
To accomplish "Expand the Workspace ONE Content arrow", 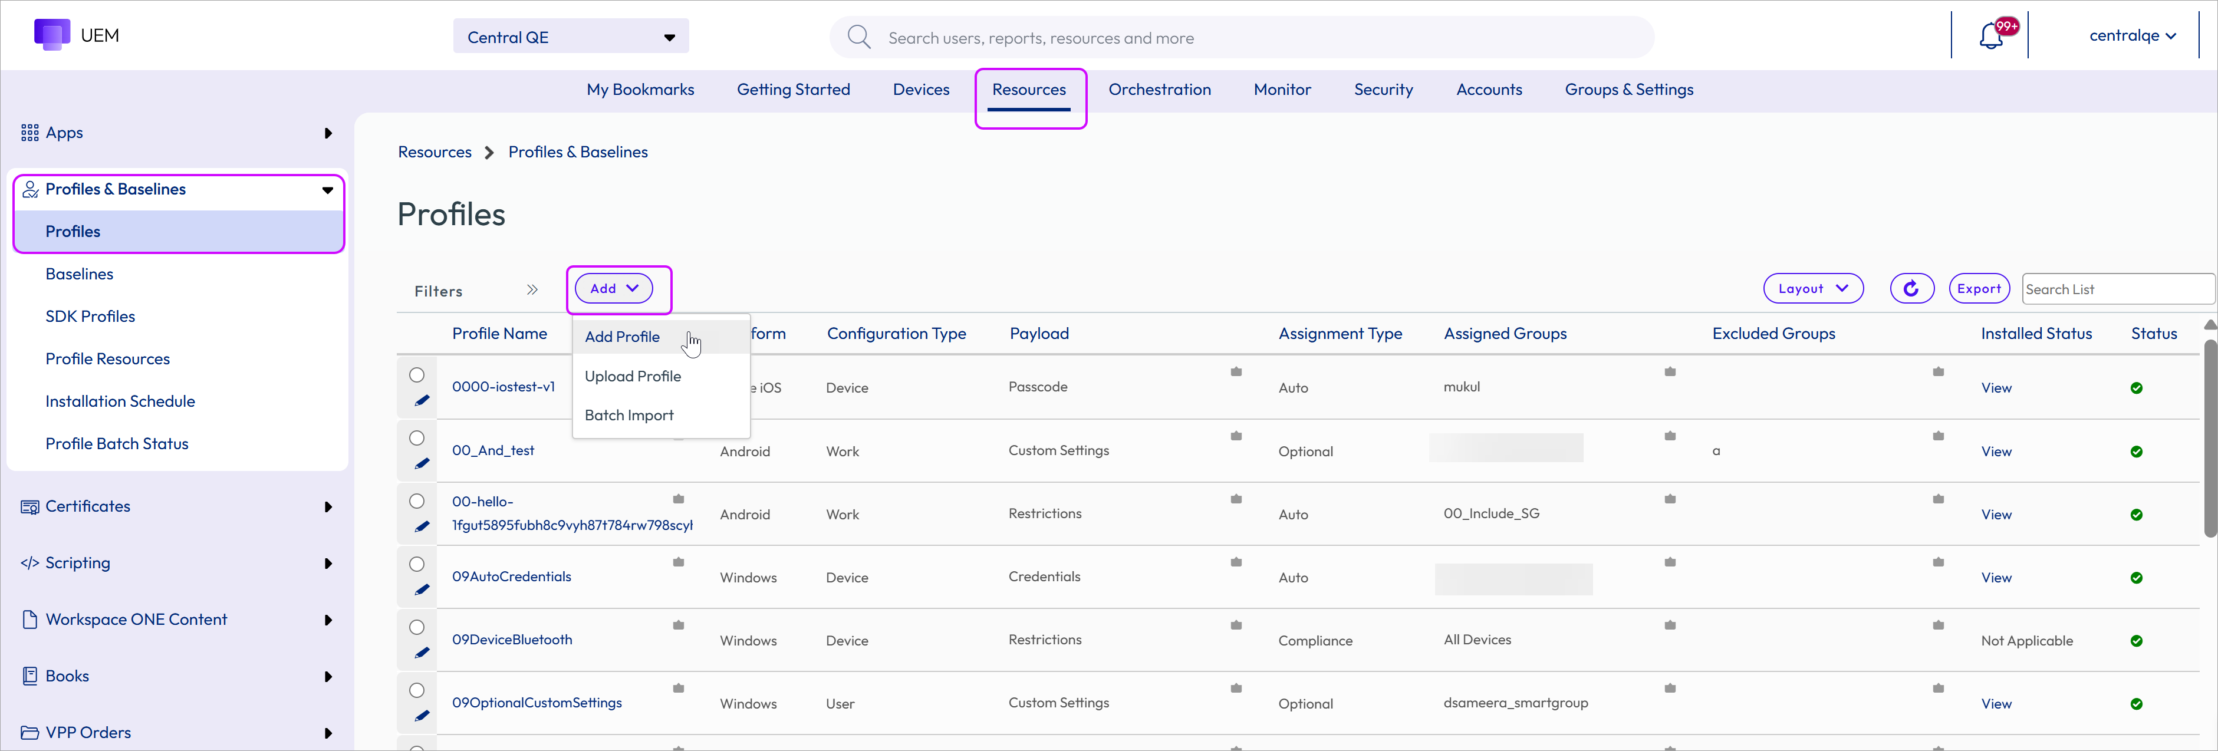I will [x=328, y=620].
